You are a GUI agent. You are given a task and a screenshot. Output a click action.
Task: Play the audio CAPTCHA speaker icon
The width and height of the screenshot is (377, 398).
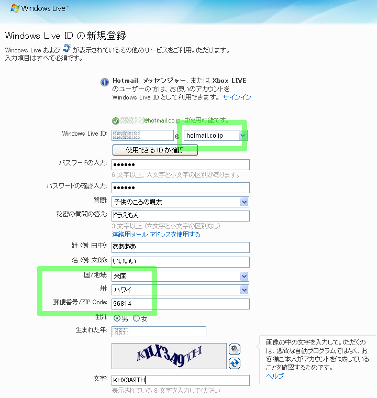pos(235,349)
